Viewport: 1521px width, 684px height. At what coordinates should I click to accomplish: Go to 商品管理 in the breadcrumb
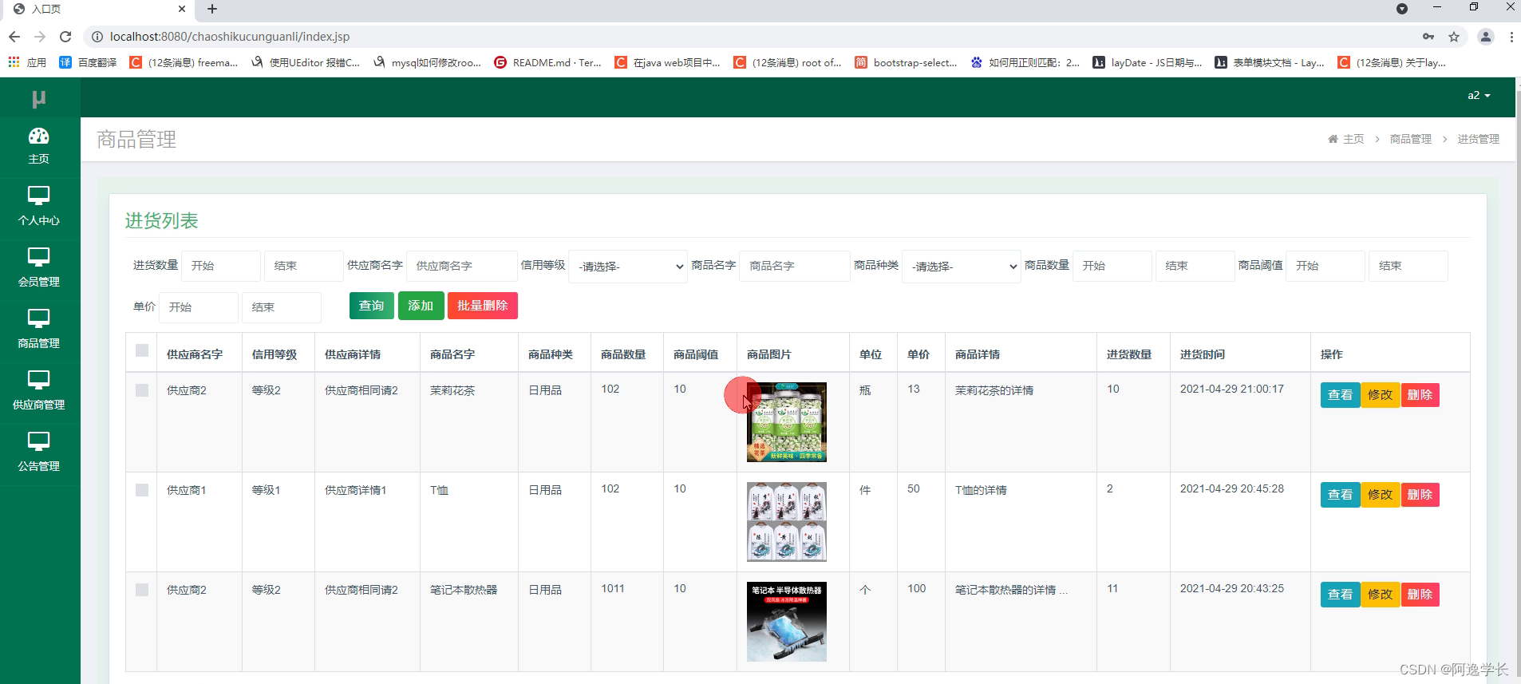pos(1411,139)
